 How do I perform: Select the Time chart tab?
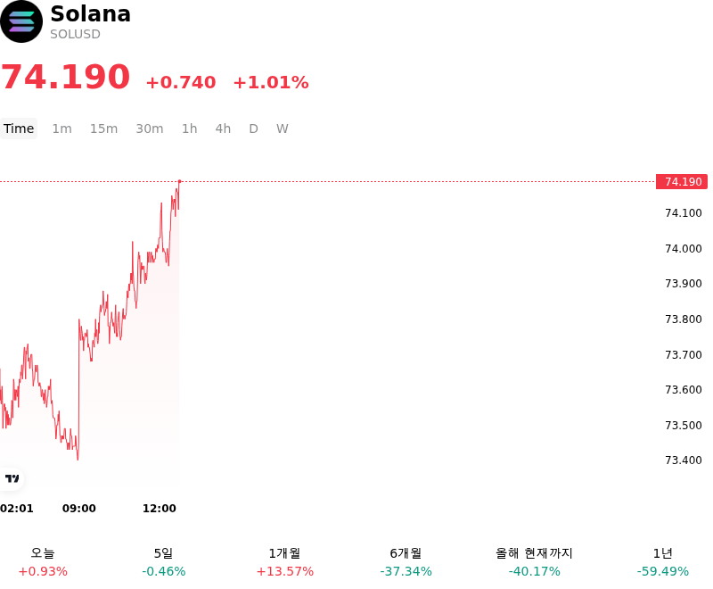(19, 129)
